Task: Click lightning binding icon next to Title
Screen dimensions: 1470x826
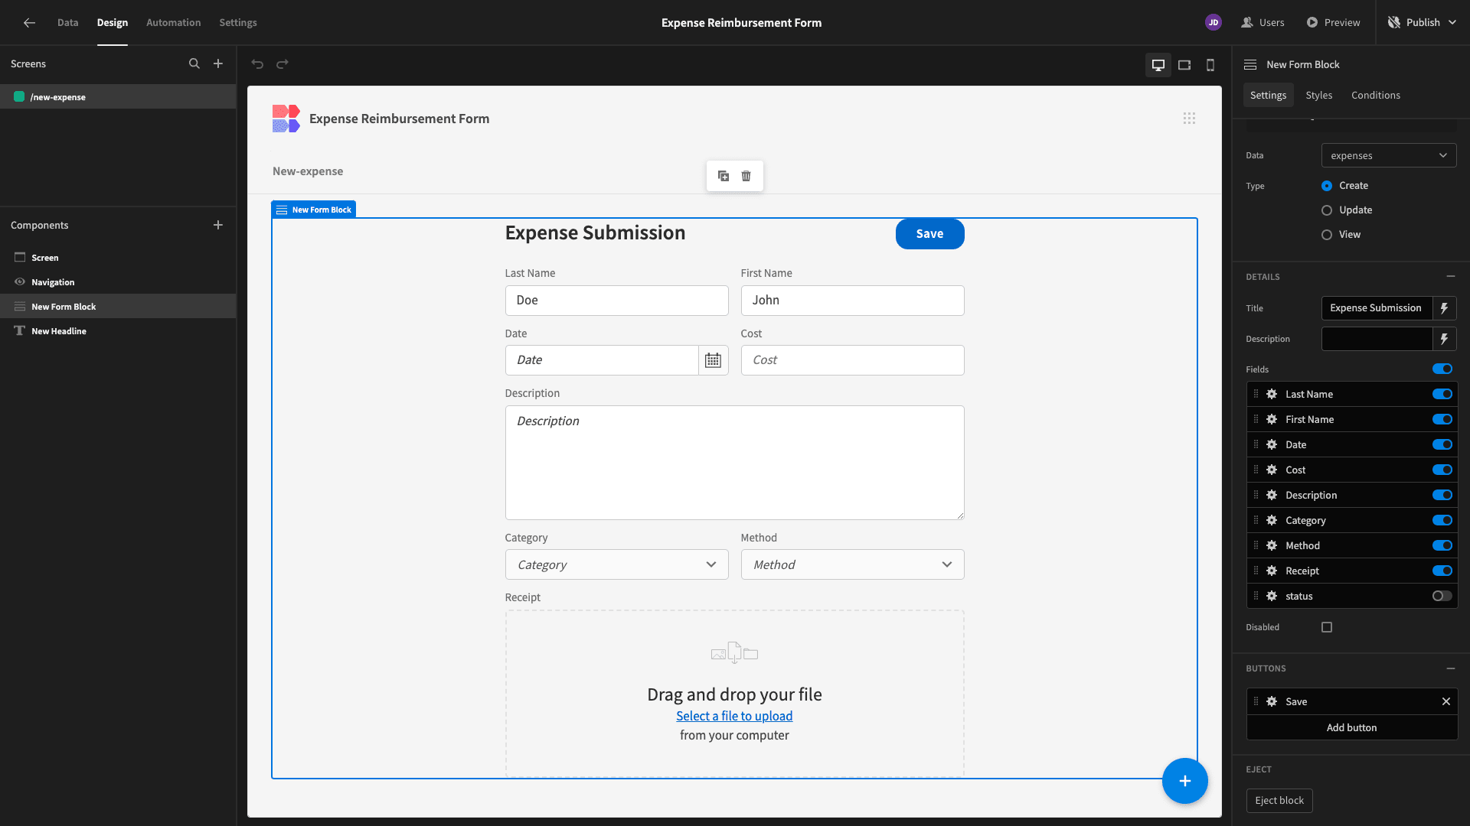Action: 1445,308
